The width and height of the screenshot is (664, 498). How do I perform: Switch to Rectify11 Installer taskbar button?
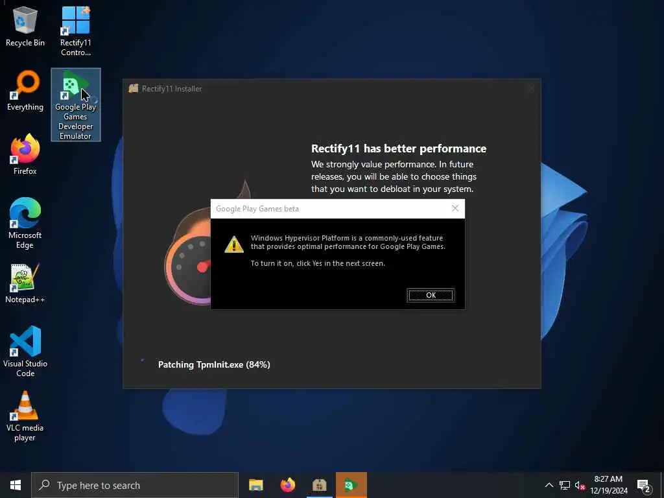click(319, 485)
